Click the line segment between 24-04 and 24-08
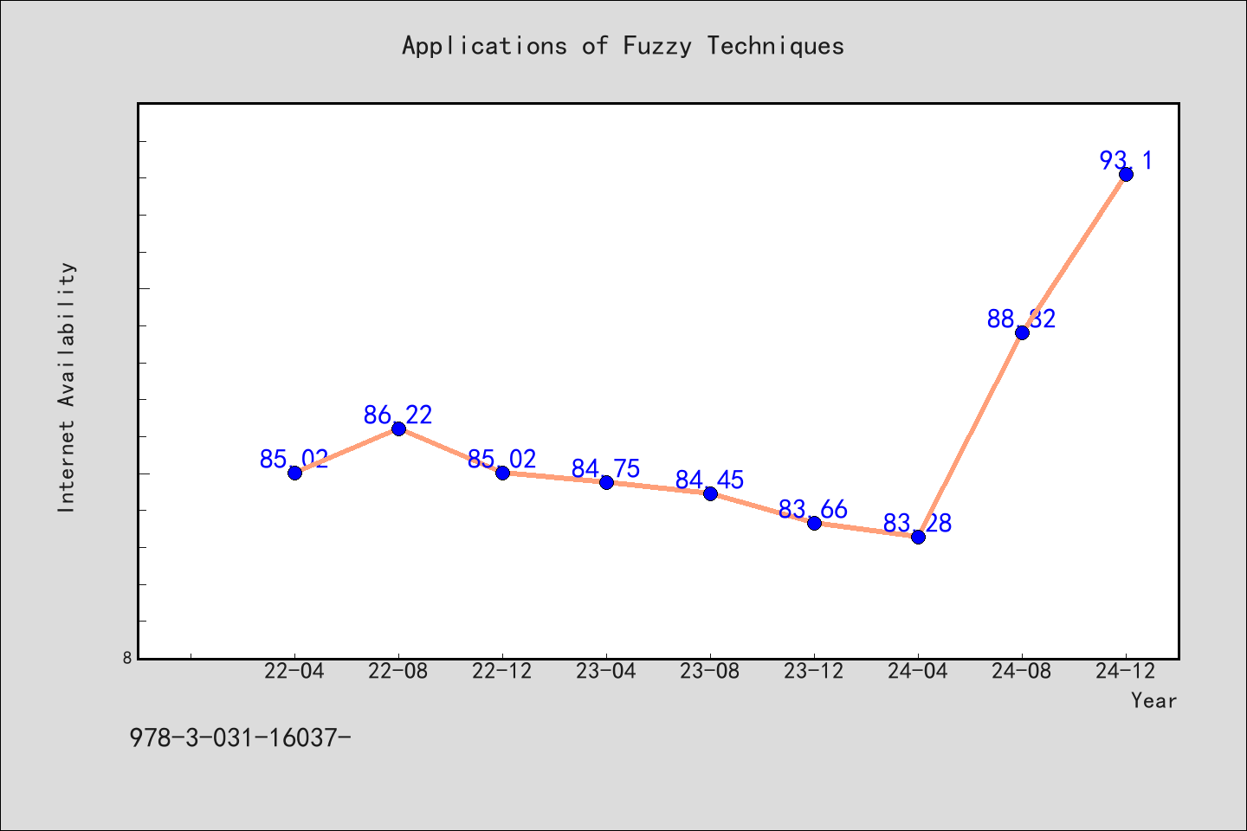The height and width of the screenshot is (831, 1247). point(970,435)
